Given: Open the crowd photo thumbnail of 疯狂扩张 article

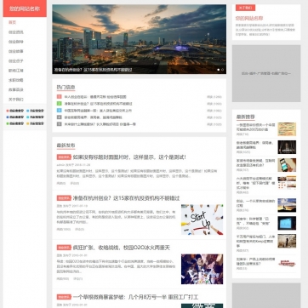Looking at the screenshot, I should pyautogui.click(x=202, y=269).
